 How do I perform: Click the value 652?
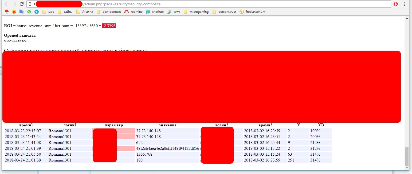(139, 143)
